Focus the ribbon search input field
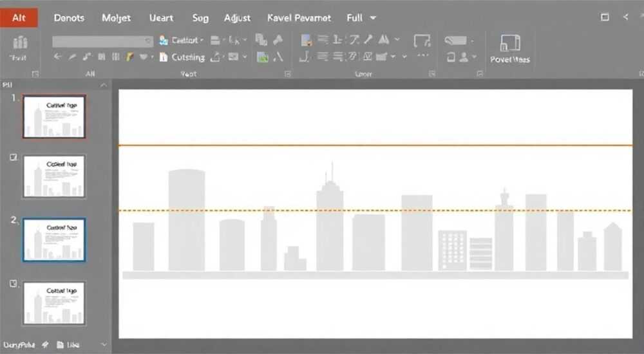 pyautogui.click(x=102, y=41)
